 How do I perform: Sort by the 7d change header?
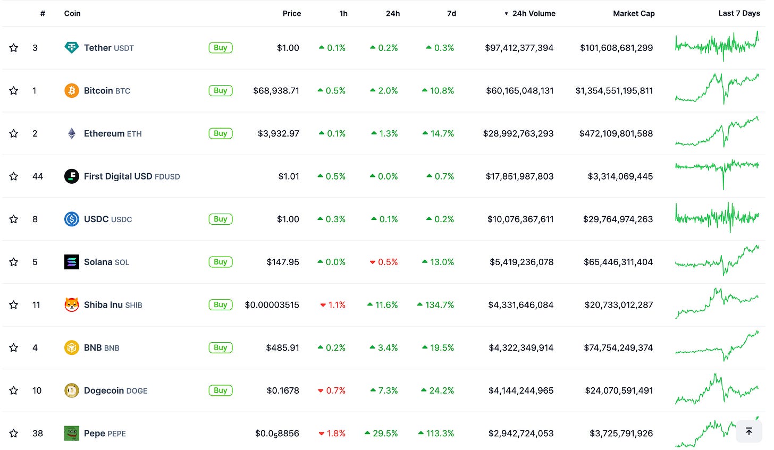451,13
